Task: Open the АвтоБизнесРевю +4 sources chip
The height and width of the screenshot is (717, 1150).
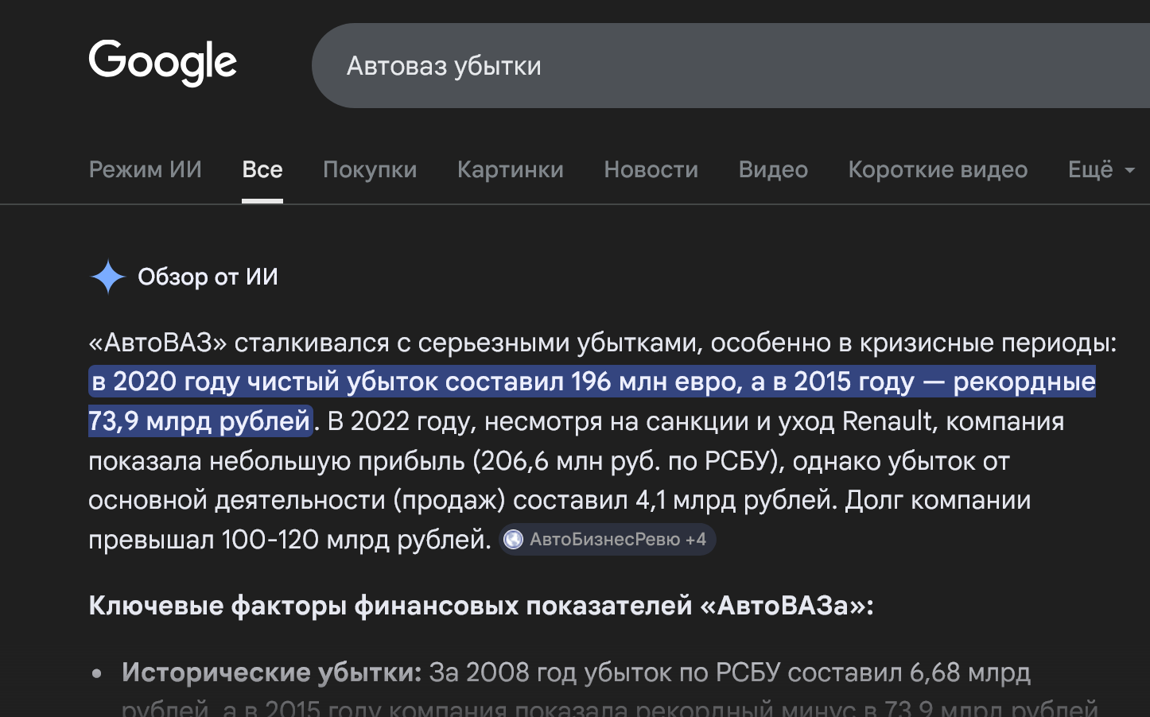Action: 608,540
